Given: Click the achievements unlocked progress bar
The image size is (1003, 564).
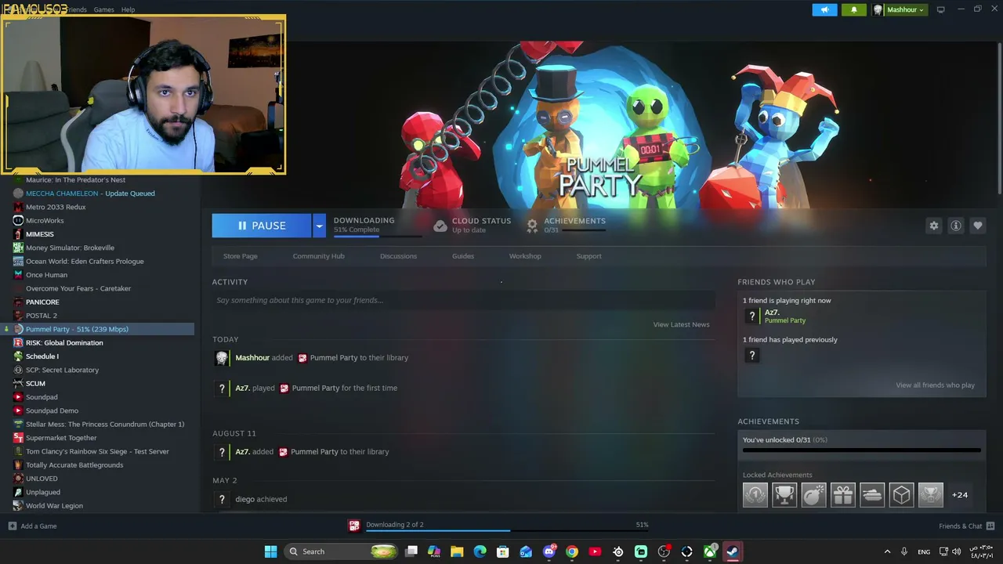Looking at the screenshot, I should 861,450.
